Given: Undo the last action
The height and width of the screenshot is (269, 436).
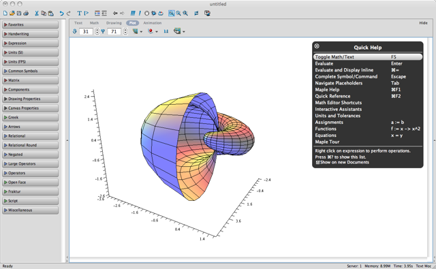Looking at the screenshot, I should click(x=61, y=13).
